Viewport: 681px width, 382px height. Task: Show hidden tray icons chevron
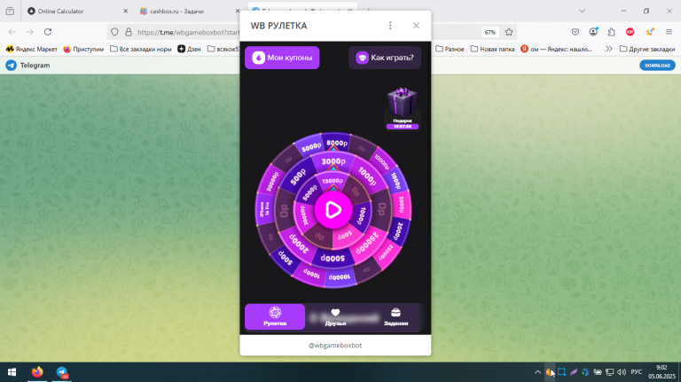(x=537, y=372)
